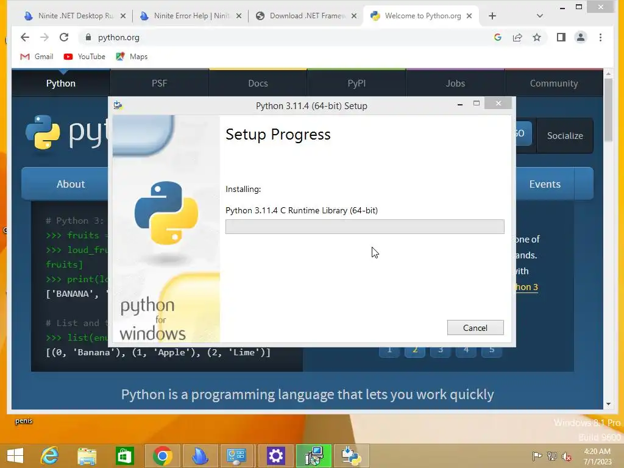
Task: Expand Chrome tab search dropdown
Action: coord(540,16)
